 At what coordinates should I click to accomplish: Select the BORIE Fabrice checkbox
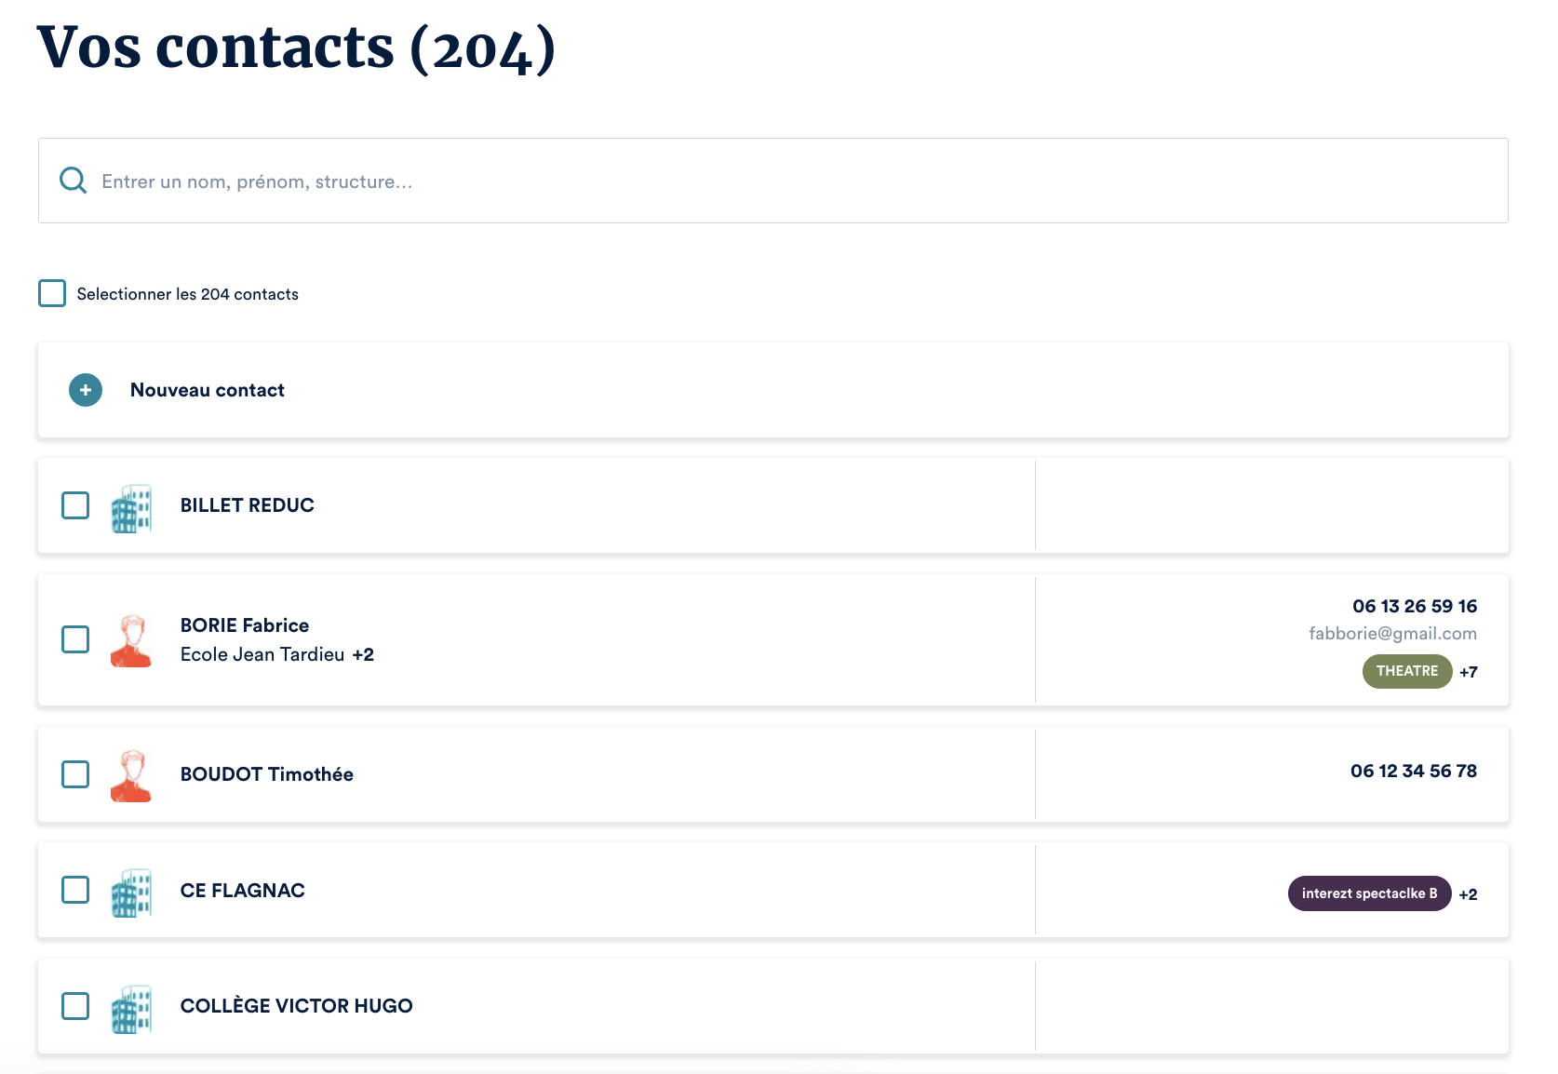coord(75,639)
